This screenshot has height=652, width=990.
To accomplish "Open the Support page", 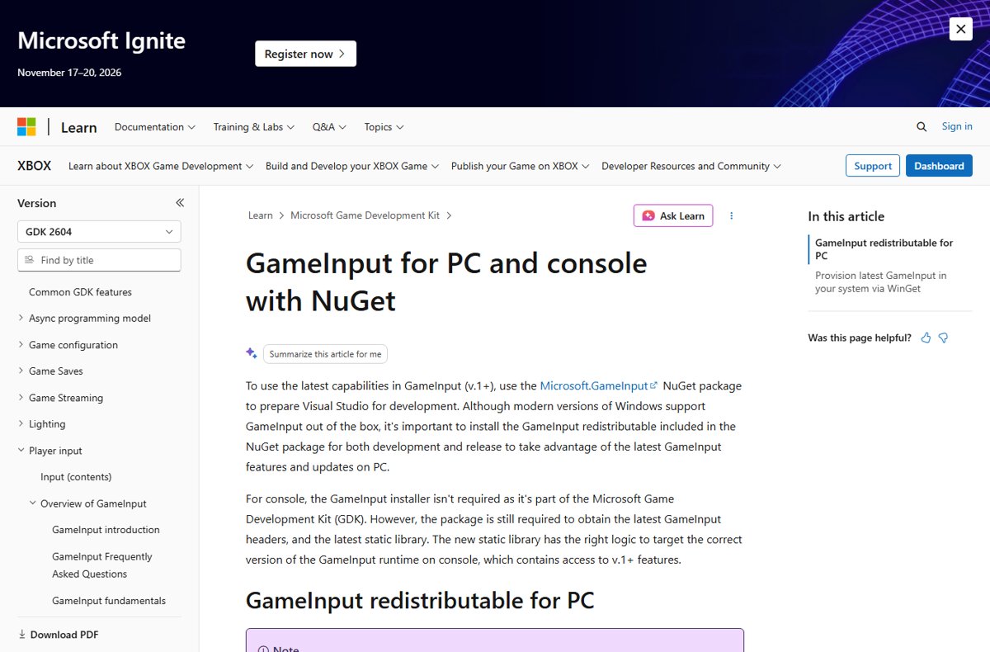I will tap(873, 166).
